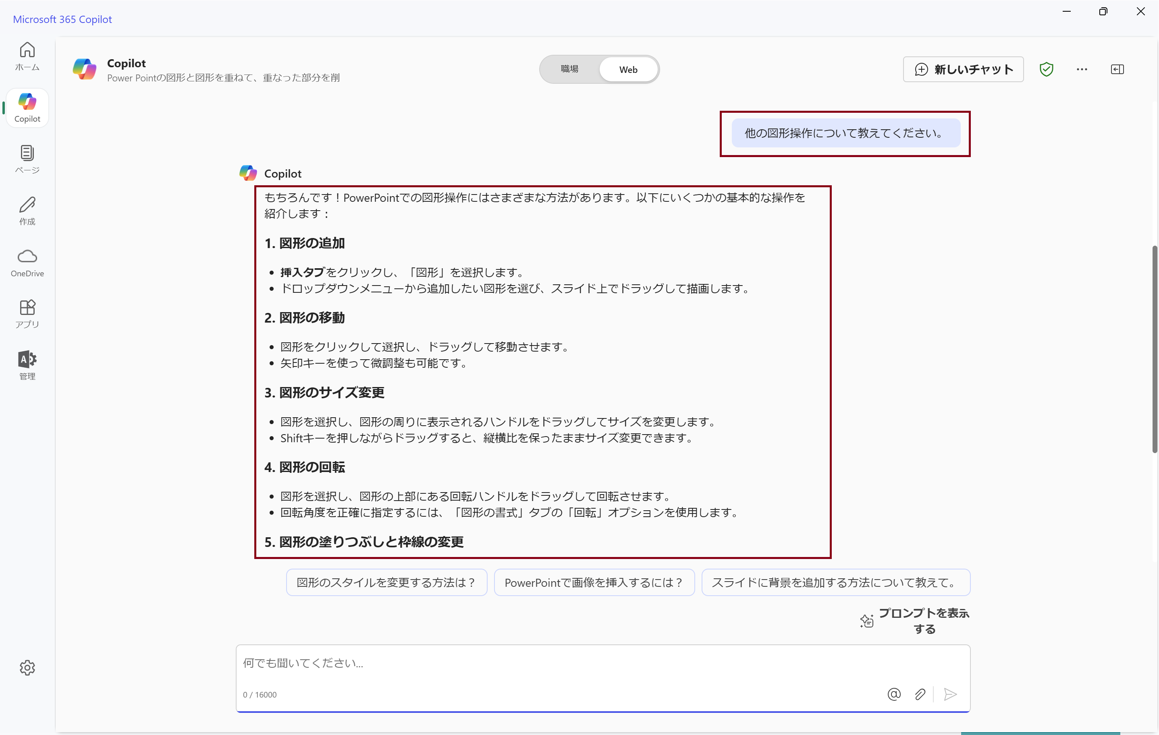Click the vertical scrollbar of the chat

pyautogui.click(x=1154, y=349)
